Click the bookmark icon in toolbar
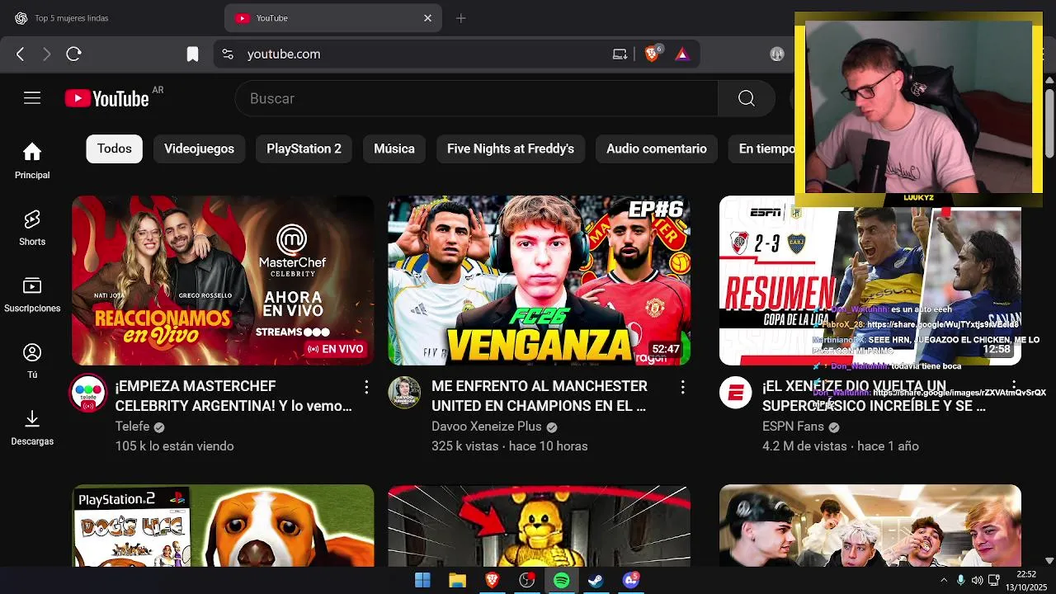The image size is (1056, 594). tap(192, 54)
